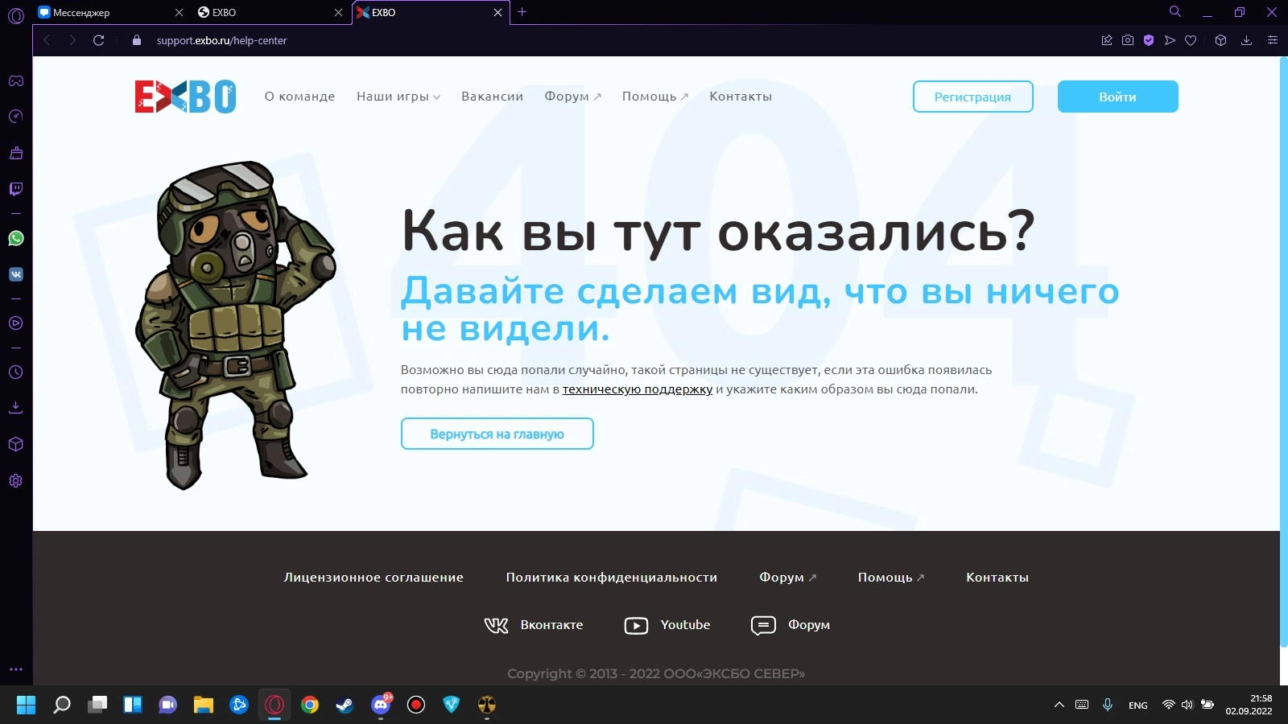
Task: Open Google Chrome from taskbar
Action: point(310,705)
